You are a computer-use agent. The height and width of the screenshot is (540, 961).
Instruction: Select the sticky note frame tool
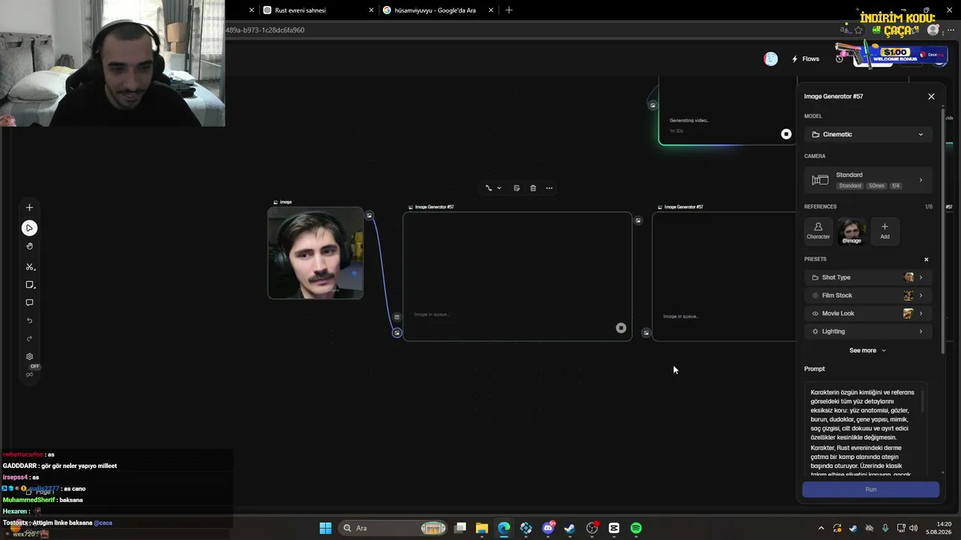(x=30, y=285)
